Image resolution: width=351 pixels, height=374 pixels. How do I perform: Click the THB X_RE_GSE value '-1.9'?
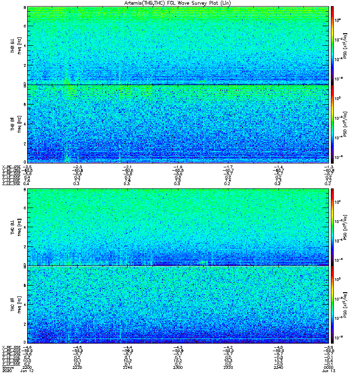click(178, 167)
